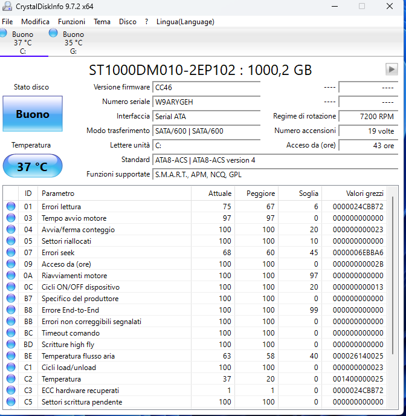Screen dimensions: 406x416
Task: Click the status icon for Errore End-to-End
Action: [x=11, y=310]
